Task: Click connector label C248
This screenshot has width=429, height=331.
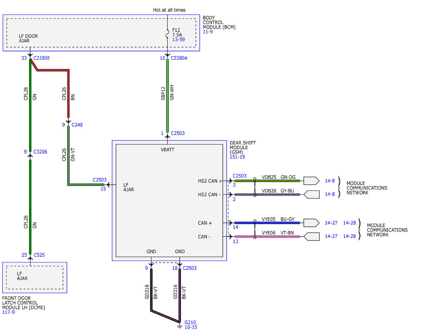Action: tap(77, 125)
